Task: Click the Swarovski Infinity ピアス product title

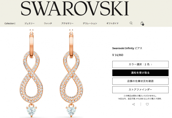Action: [x=127, y=48]
